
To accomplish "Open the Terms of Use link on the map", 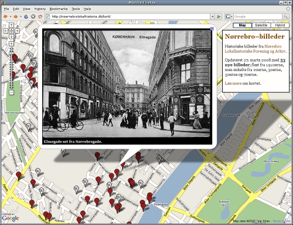I will tap(281, 221).
